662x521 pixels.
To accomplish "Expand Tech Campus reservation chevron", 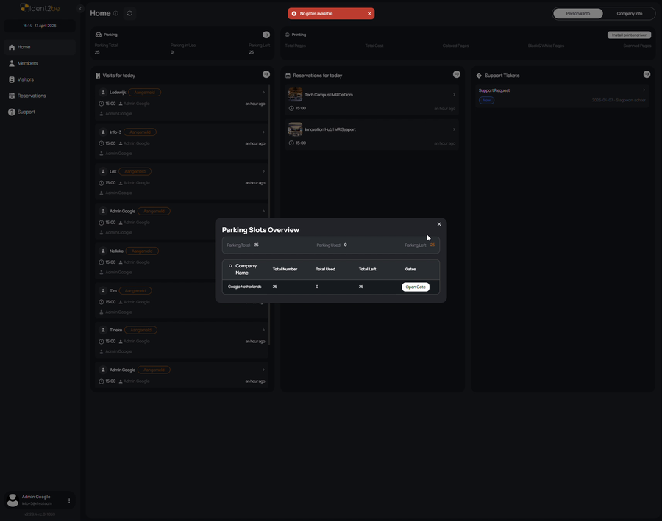I will (x=454, y=95).
